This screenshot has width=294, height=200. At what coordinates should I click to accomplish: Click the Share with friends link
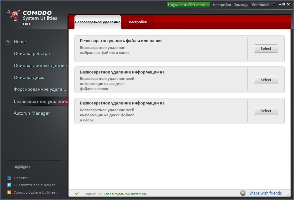click(265, 193)
